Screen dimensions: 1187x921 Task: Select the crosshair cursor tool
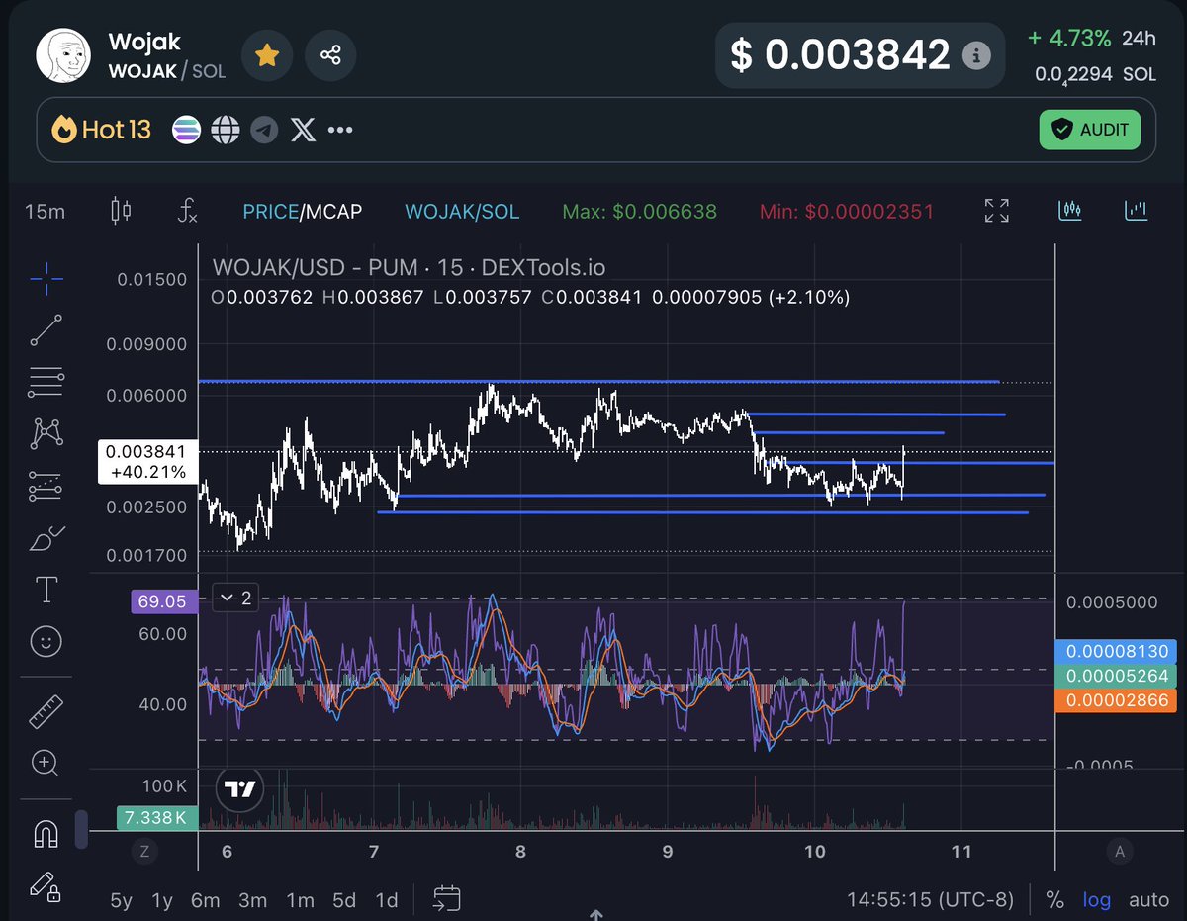[x=46, y=280]
